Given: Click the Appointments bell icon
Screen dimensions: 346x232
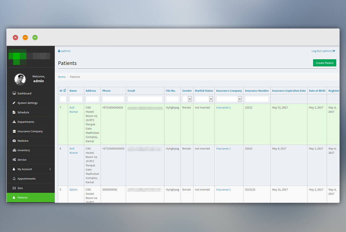Looking at the screenshot, I should pos(14,179).
